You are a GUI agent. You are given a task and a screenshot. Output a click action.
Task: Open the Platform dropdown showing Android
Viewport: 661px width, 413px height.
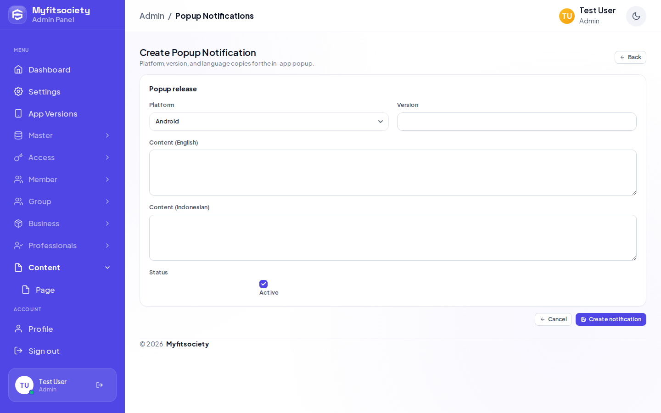(269, 122)
